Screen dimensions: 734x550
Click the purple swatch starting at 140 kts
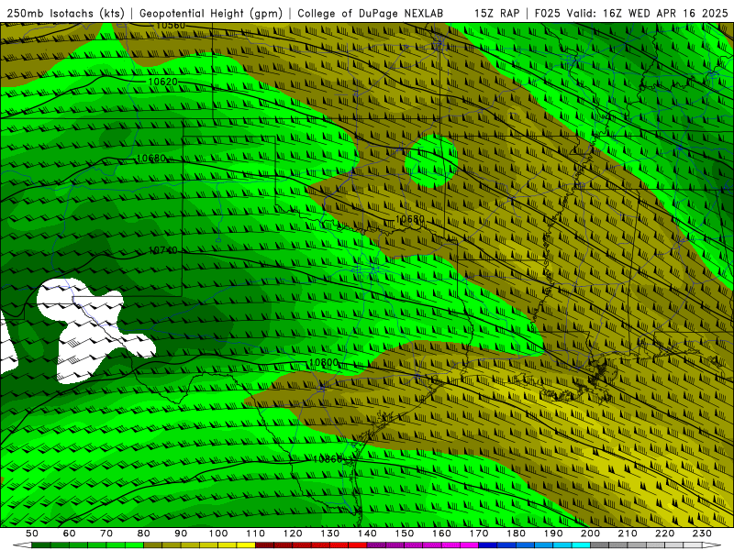(x=376, y=545)
